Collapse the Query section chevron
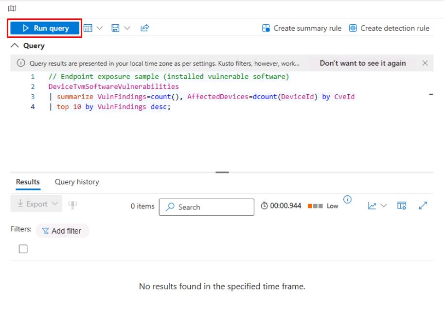Viewport: 445px width, 309px height. (x=15, y=46)
